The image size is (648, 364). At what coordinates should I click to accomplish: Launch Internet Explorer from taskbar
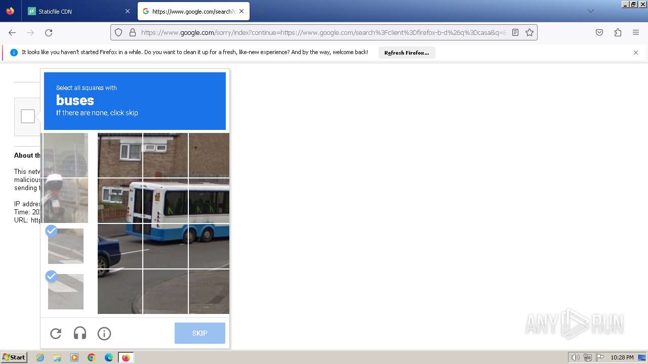40,357
